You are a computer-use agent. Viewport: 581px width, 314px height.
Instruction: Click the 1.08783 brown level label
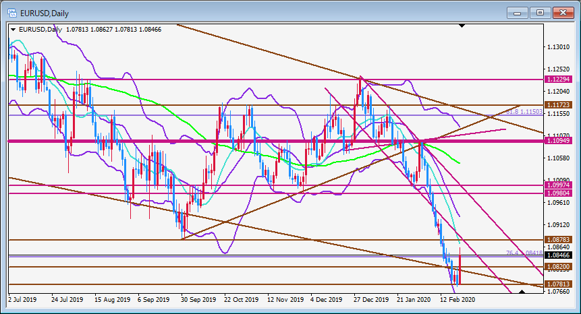point(558,240)
